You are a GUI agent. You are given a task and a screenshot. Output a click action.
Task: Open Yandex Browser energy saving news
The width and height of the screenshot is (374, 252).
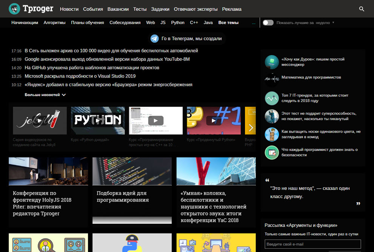coord(109,85)
